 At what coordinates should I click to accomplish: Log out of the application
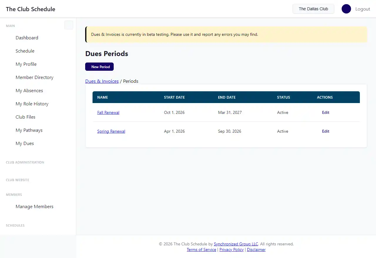(x=363, y=9)
